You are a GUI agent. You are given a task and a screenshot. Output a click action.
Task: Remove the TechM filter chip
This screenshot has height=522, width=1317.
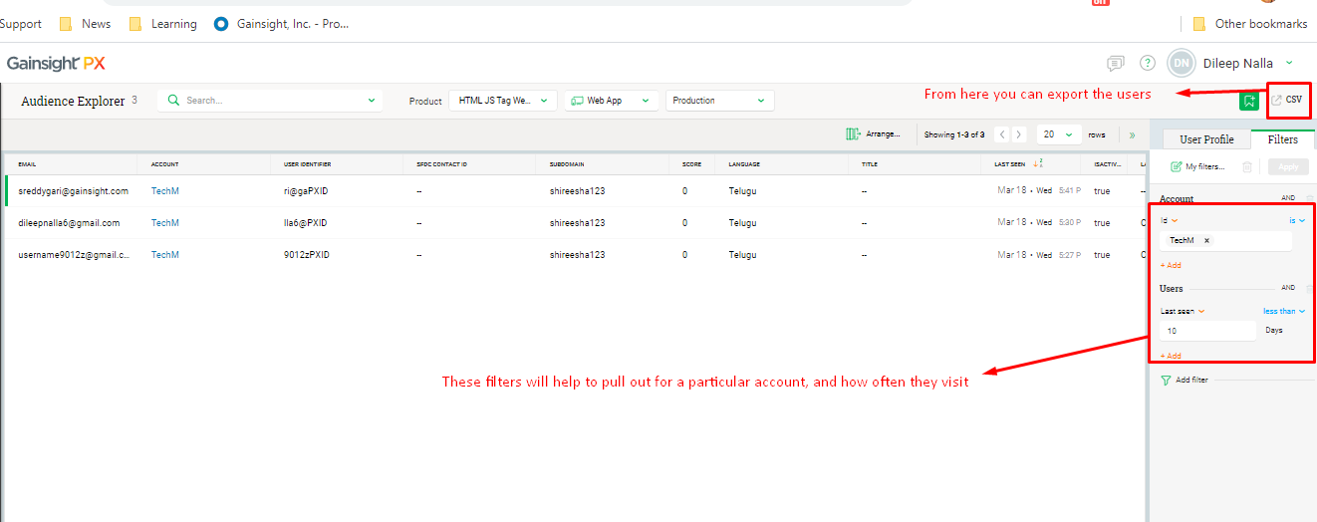pos(1207,240)
